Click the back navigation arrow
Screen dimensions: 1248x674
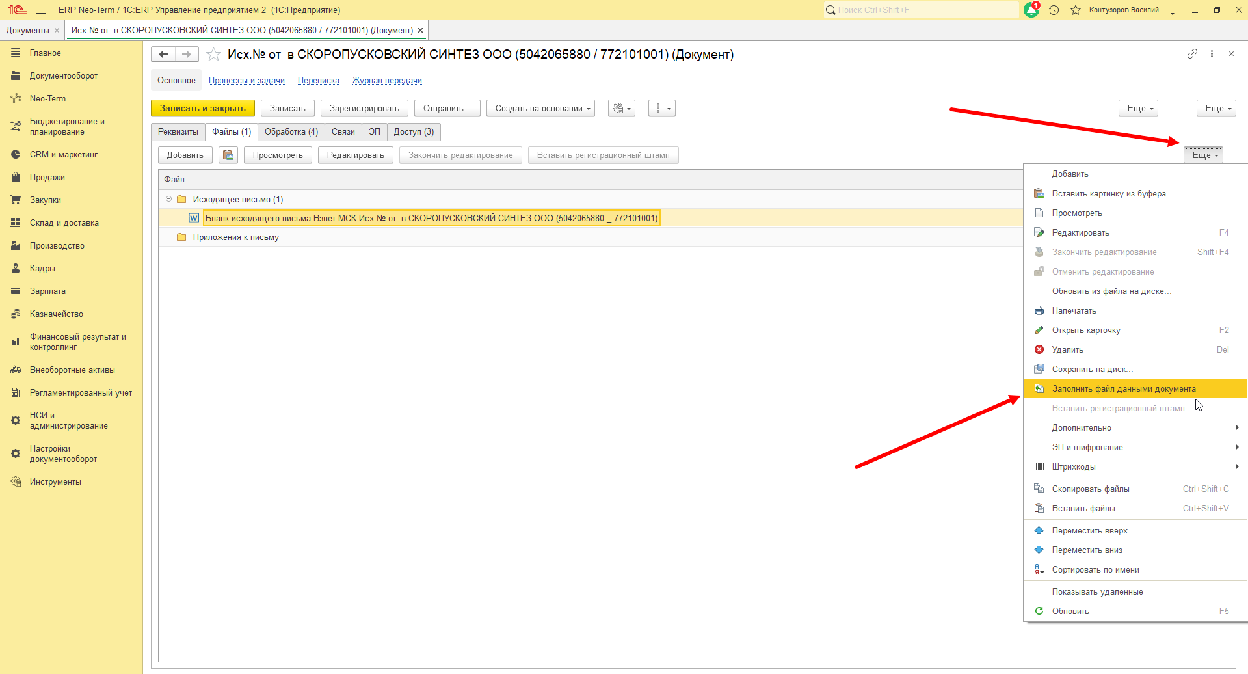coord(163,55)
